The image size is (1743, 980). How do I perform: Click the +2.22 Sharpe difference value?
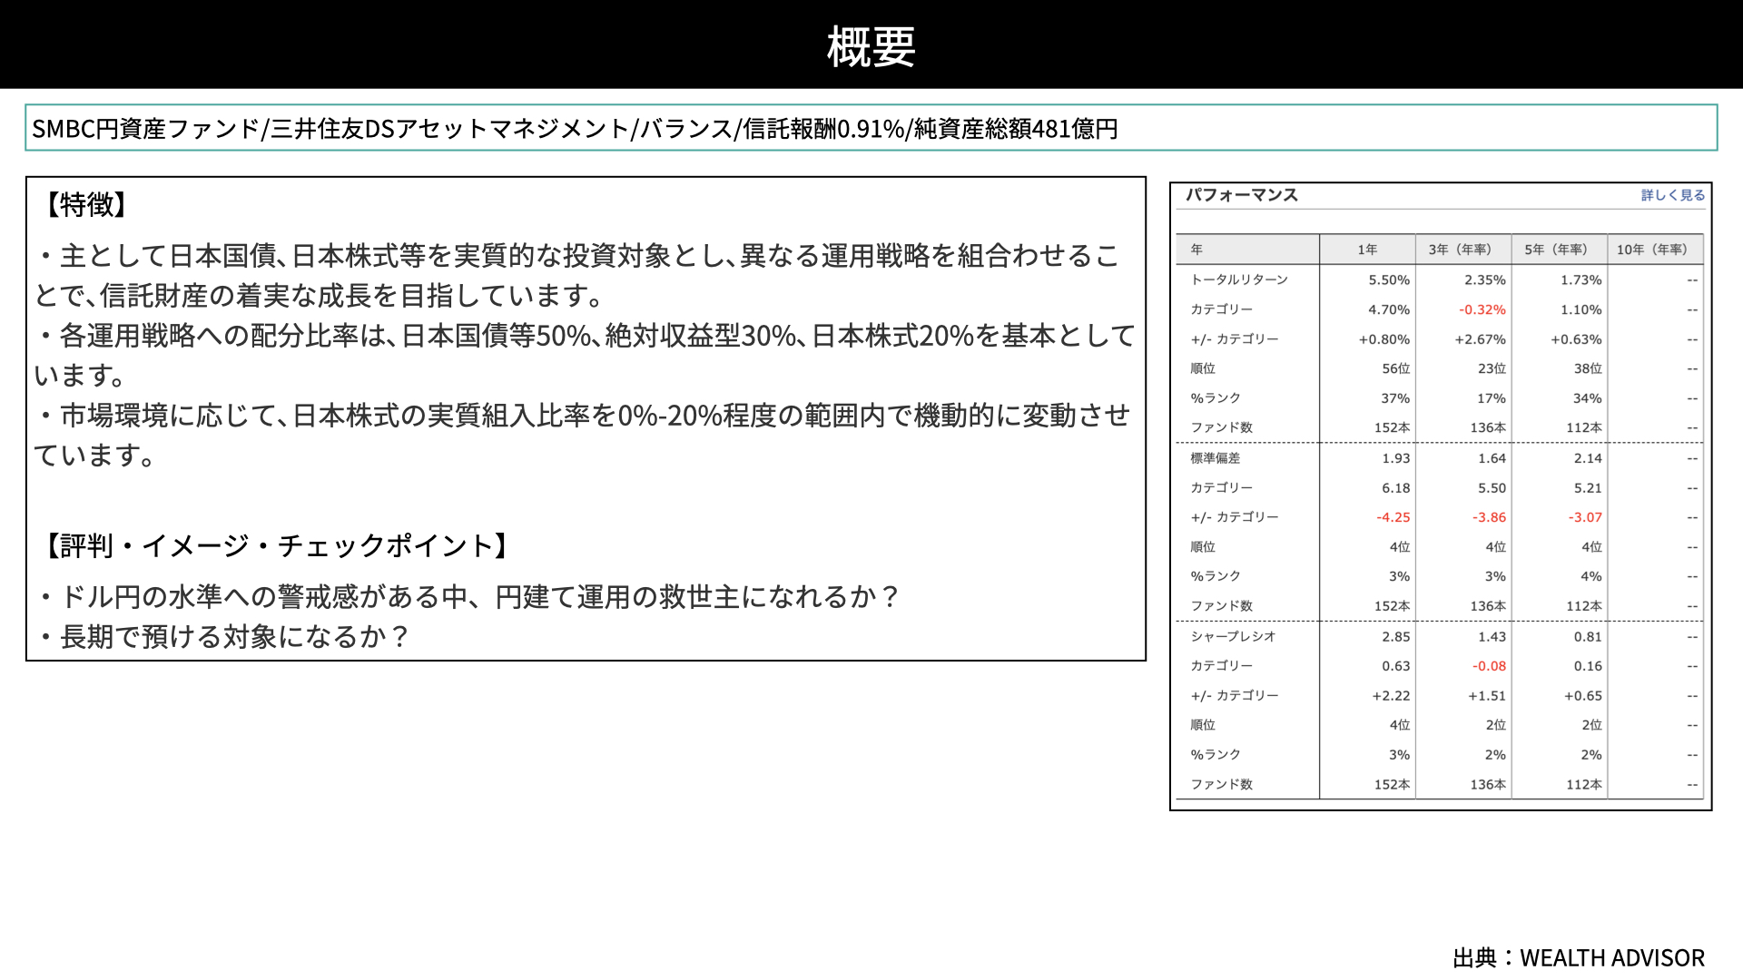point(1391,696)
